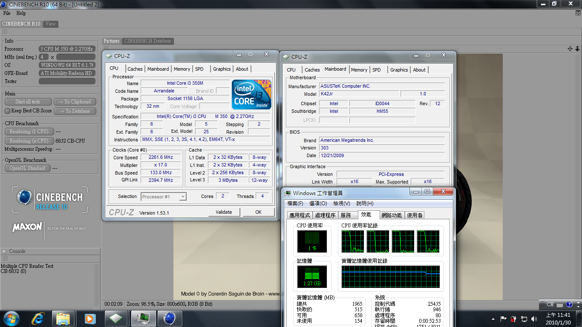Open the Action Center flag icon
The image size is (582, 327).
[503, 318]
